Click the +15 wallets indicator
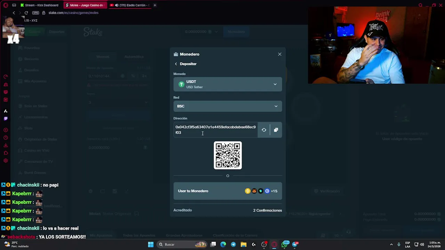Screen dimensions: 445x250 pos(274,191)
